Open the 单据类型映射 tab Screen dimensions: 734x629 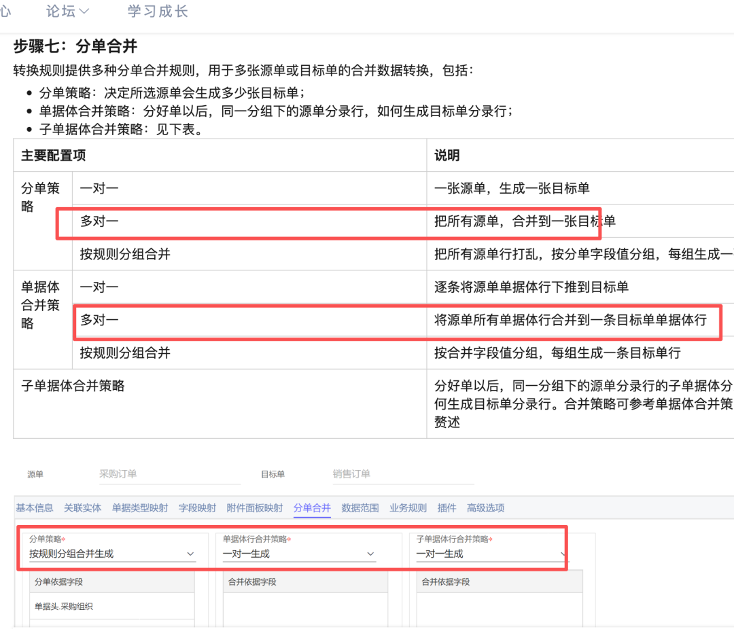[140, 508]
